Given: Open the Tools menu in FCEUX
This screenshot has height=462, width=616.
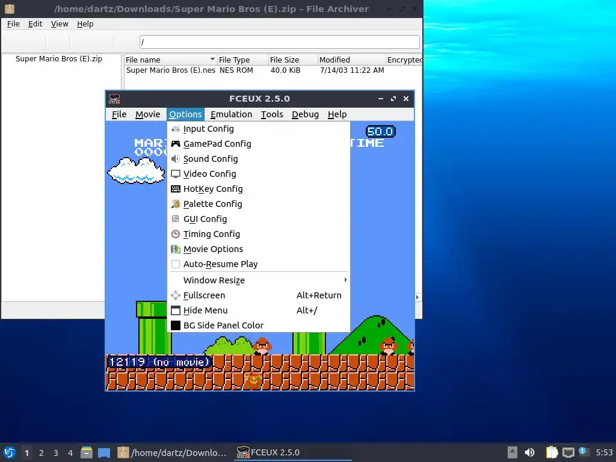Looking at the screenshot, I should [x=272, y=114].
